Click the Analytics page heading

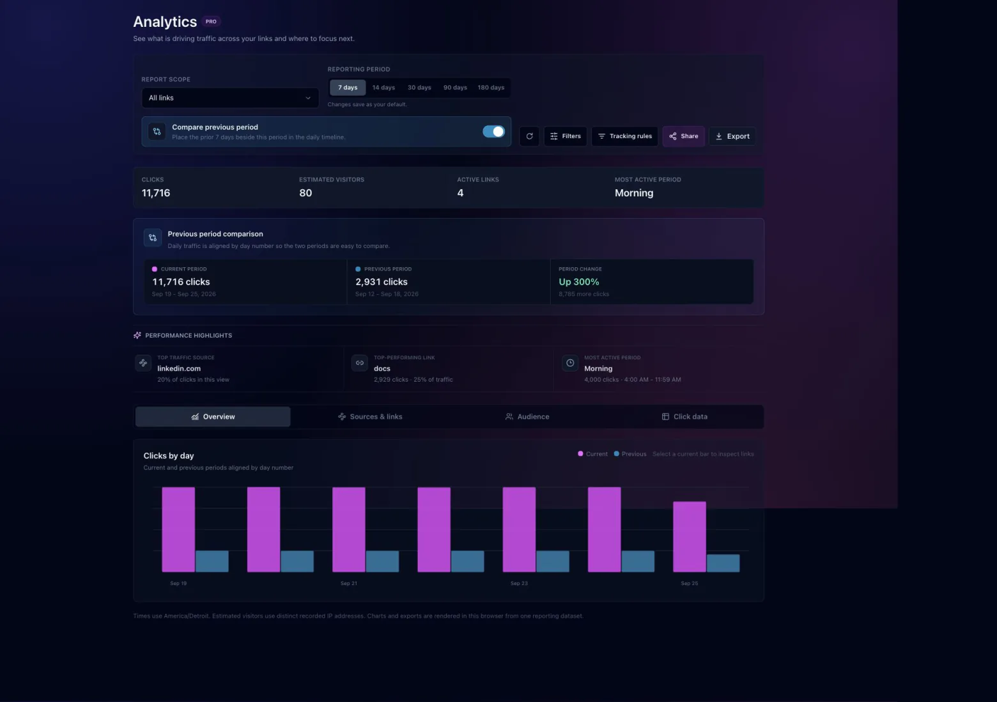165,22
